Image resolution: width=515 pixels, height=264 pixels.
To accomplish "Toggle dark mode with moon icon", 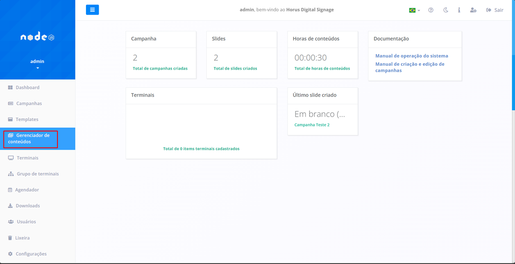I will pos(446,10).
